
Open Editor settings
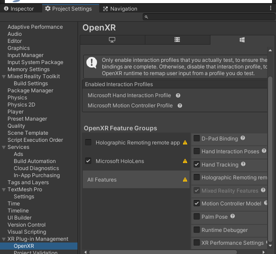point(15,41)
